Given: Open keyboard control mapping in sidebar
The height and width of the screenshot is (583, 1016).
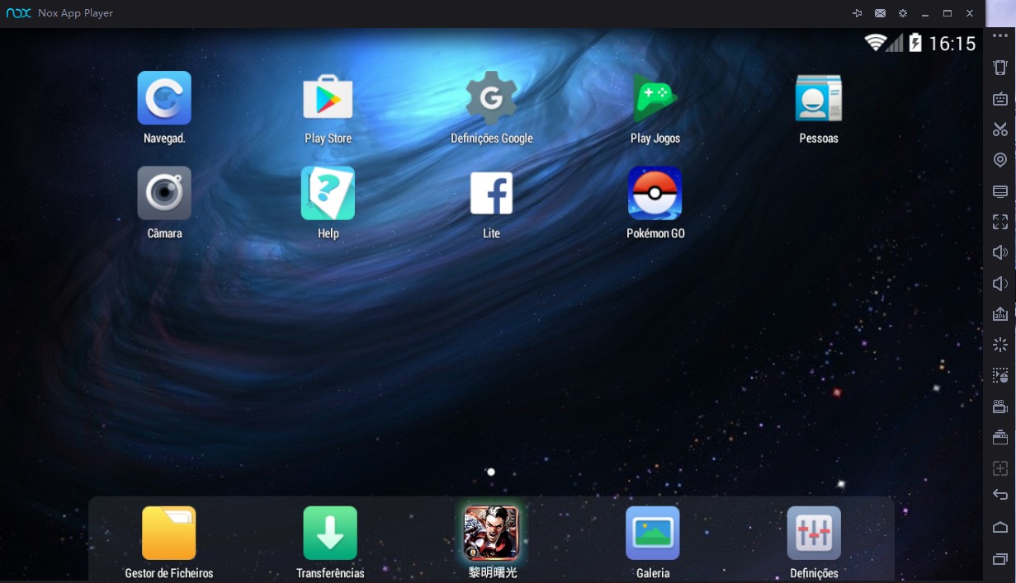Looking at the screenshot, I should click(x=1000, y=99).
